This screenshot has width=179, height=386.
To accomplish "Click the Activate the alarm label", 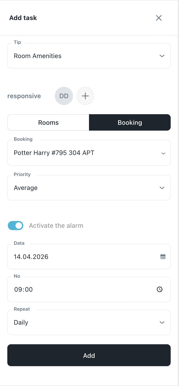I will click(56, 225).
